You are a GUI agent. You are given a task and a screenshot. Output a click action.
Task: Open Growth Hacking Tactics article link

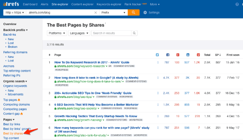tap(96, 116)
